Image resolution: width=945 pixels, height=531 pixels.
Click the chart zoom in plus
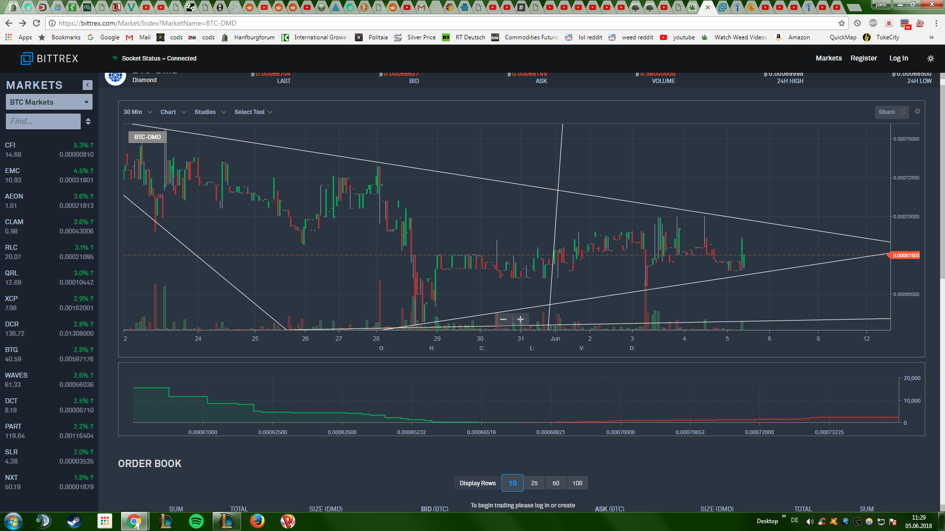click(520, 320)
